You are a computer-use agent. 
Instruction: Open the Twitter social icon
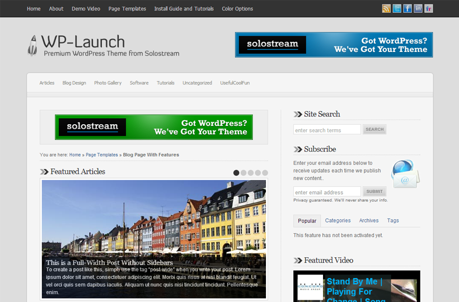pos(397,8)
